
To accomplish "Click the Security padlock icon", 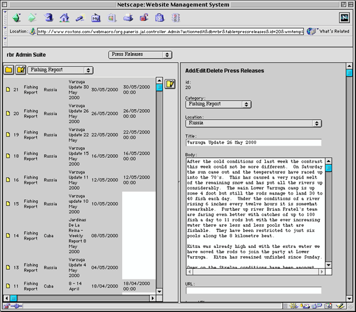I will (x=144, y=17).
